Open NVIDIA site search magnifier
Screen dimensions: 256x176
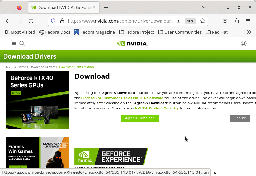(x=22, y=44)
